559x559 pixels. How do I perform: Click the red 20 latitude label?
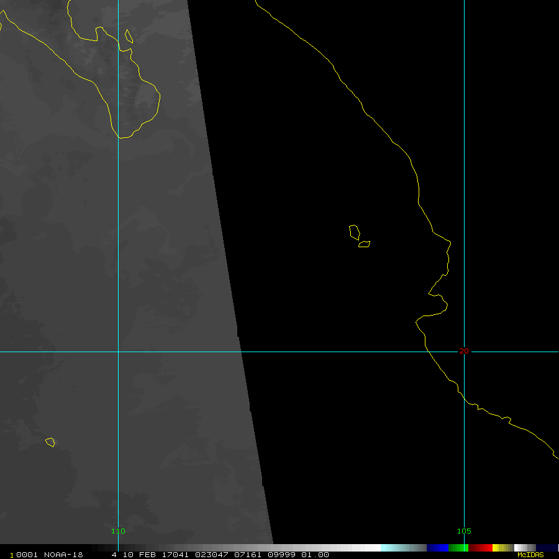[x=463, y=351]
